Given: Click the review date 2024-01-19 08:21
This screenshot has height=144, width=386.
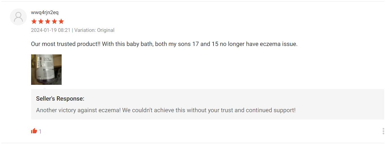Looking at the screenshot, I should click(51, 30).
